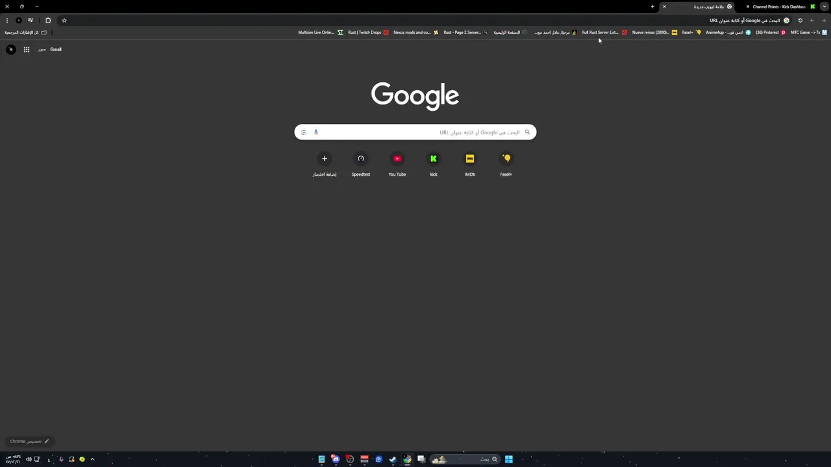Open the Google apps grid
The image size is (831, 467).
(x=27, y=49)
